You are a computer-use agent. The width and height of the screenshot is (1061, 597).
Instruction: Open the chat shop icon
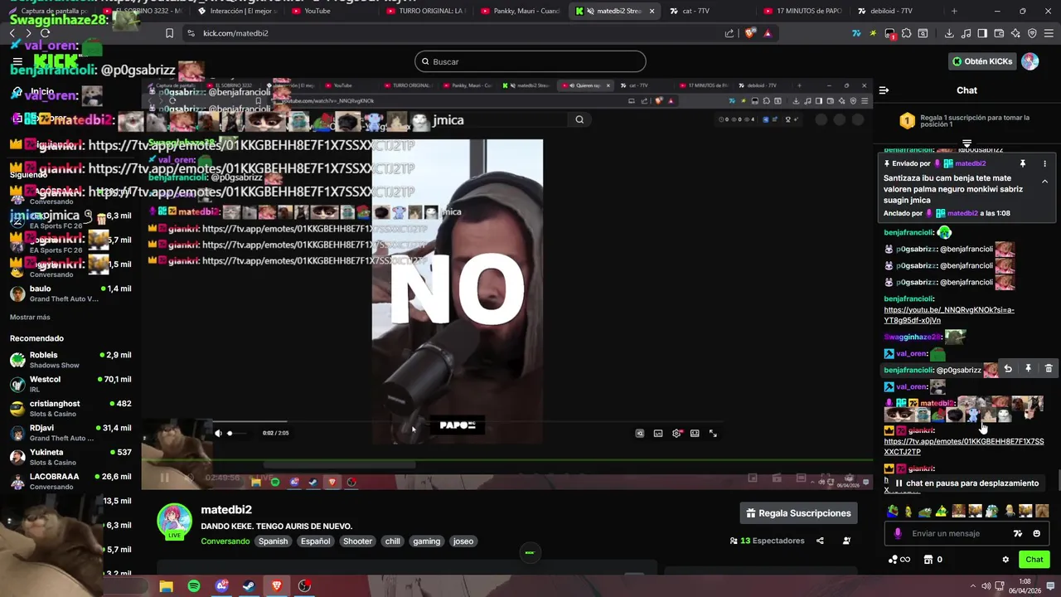928,560
